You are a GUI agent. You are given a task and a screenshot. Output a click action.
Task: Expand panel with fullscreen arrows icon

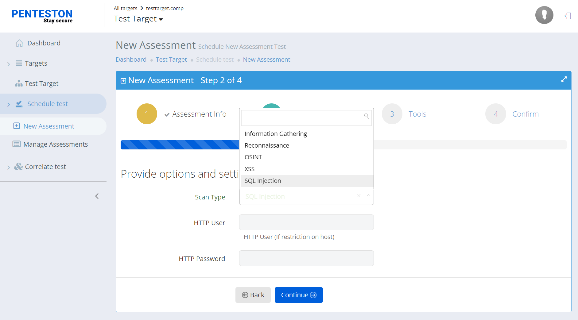[x=564, y=79]
